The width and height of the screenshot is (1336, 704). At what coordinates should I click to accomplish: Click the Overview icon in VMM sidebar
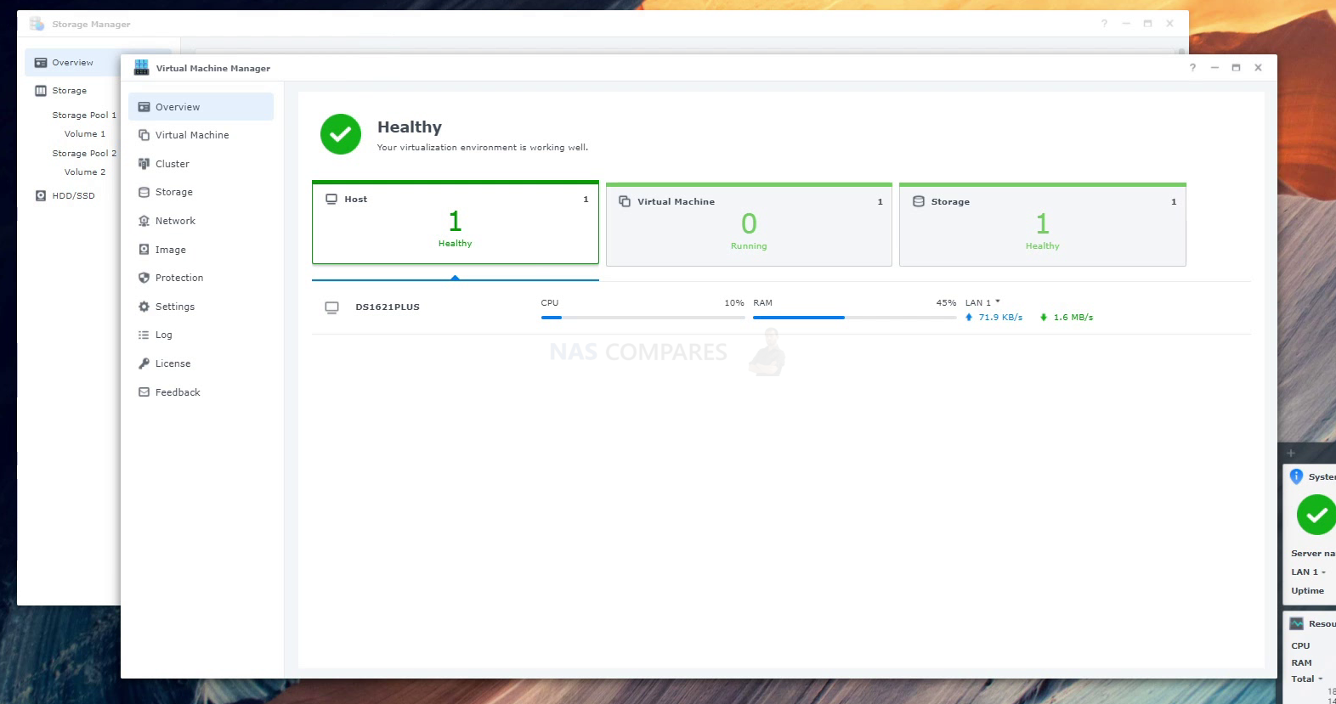pos(144,107)
